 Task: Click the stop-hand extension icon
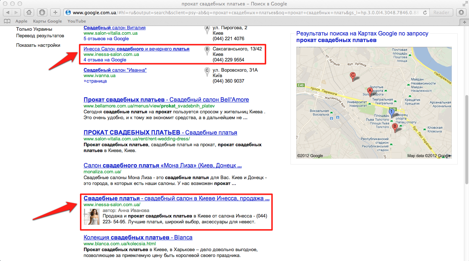pyautogui.click(x=42, y=12)
